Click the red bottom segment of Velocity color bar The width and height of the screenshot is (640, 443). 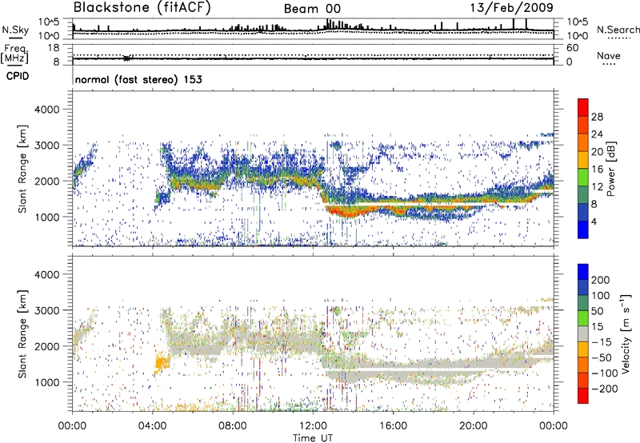point(583,396)
